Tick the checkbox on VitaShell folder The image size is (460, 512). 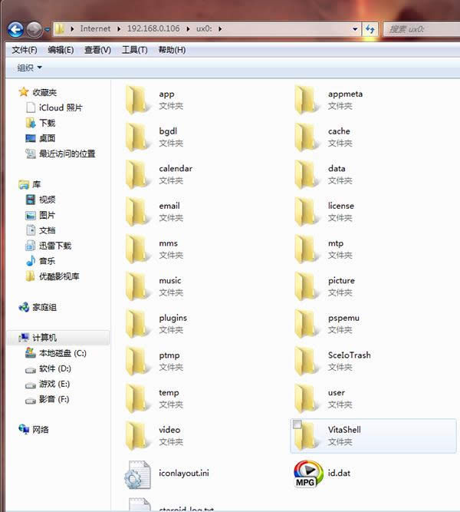click(297, 424)
